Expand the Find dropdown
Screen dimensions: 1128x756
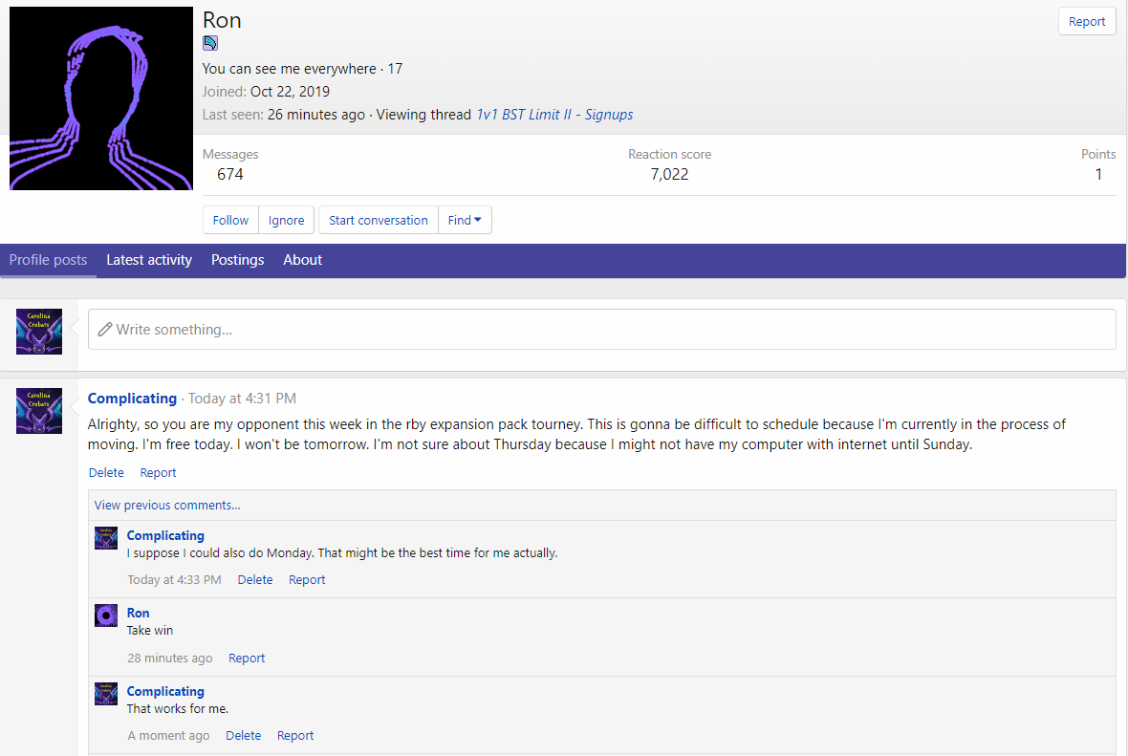[465, 220]
